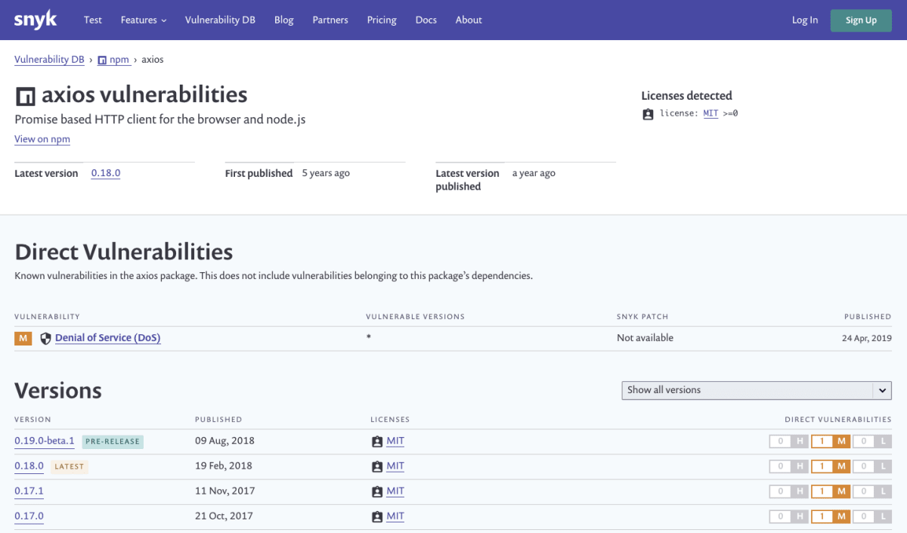Click the Sign Up button
Image resolution: width=907 pixels, height=533 pixels.
(x=861, y=20)
